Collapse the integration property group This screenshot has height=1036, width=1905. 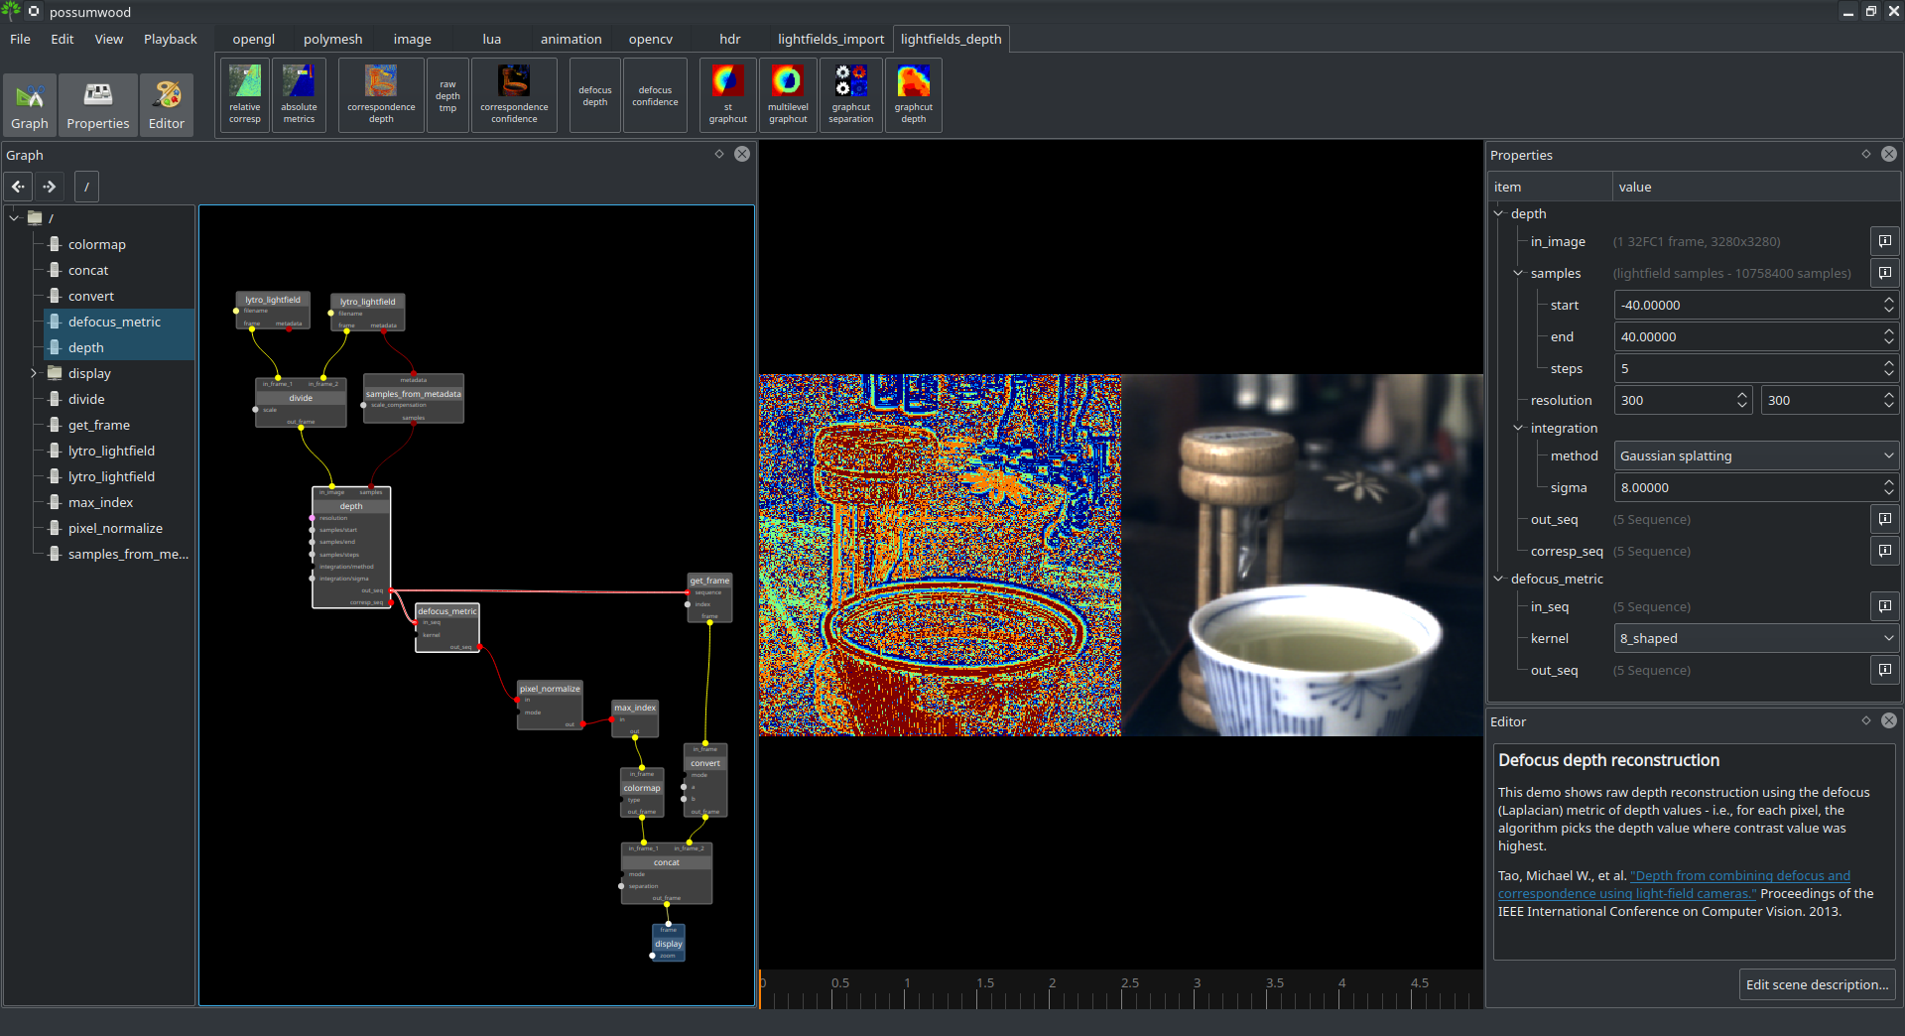click(1518, 428)
